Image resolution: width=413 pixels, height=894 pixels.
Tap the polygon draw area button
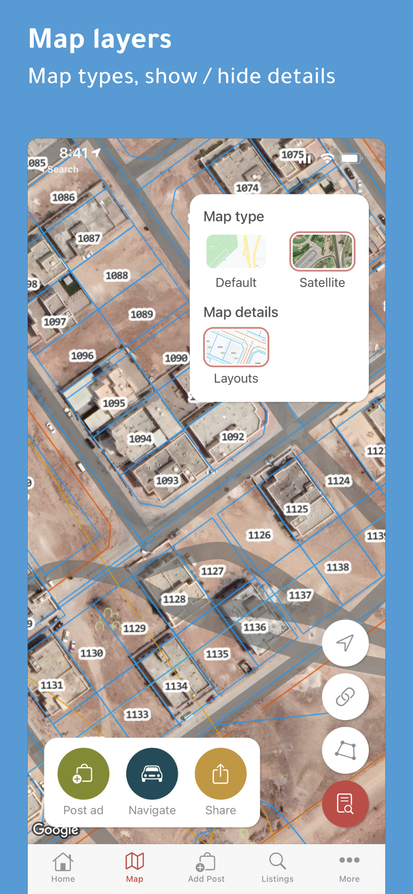tap(345, 750)
